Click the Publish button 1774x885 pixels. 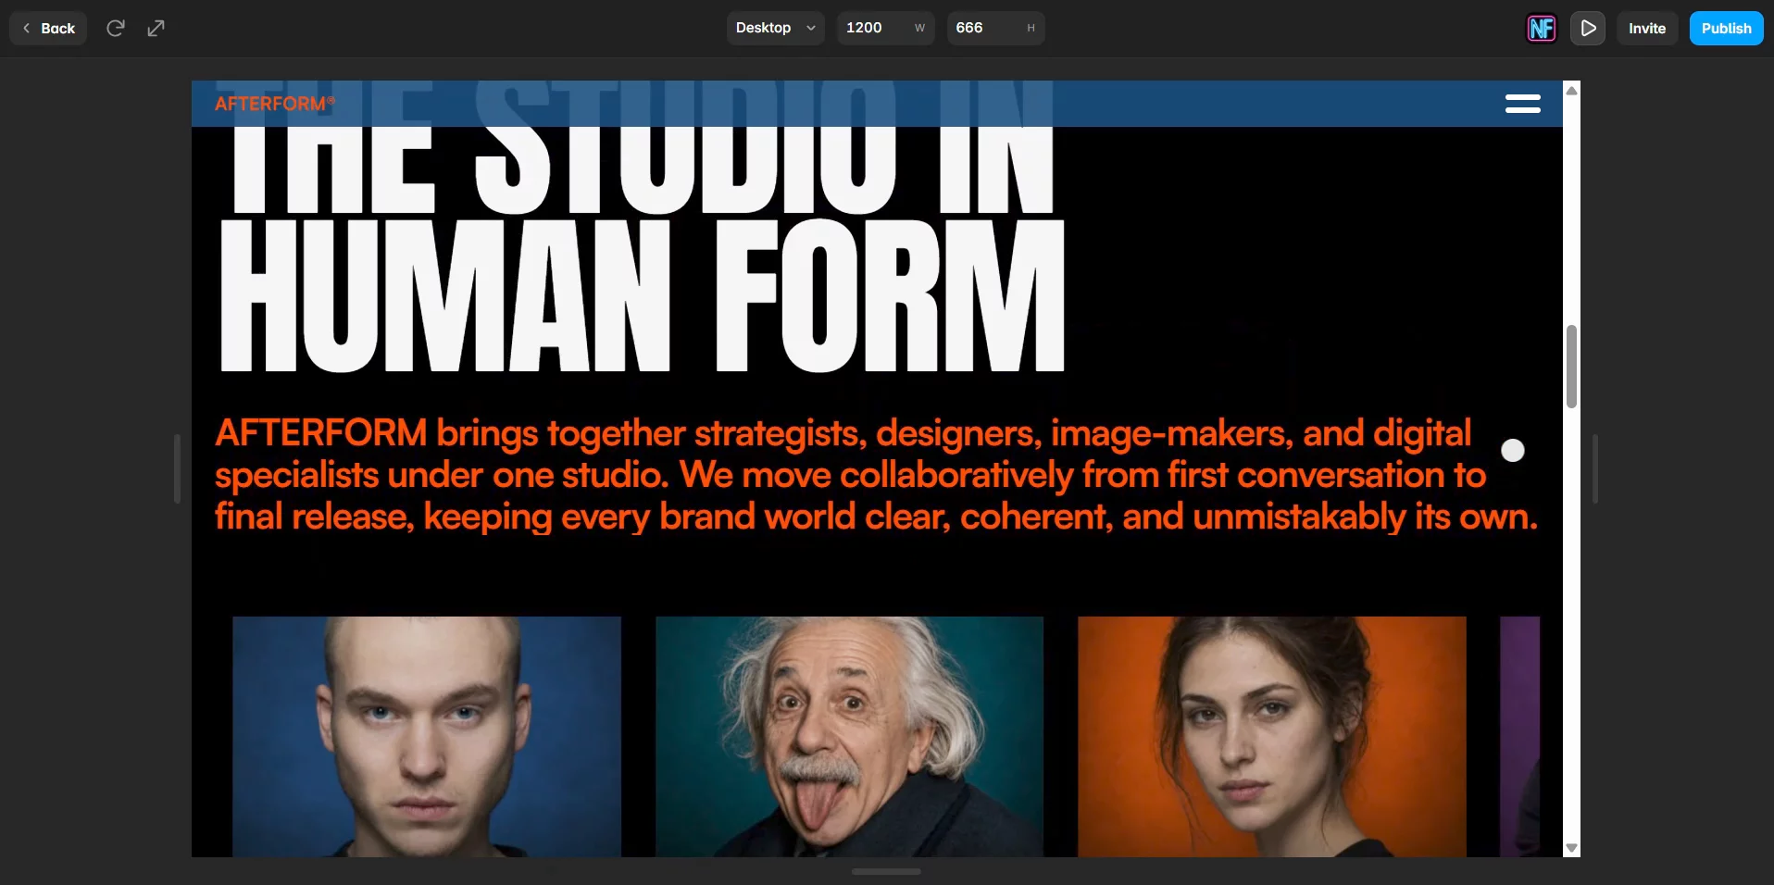1726,28
